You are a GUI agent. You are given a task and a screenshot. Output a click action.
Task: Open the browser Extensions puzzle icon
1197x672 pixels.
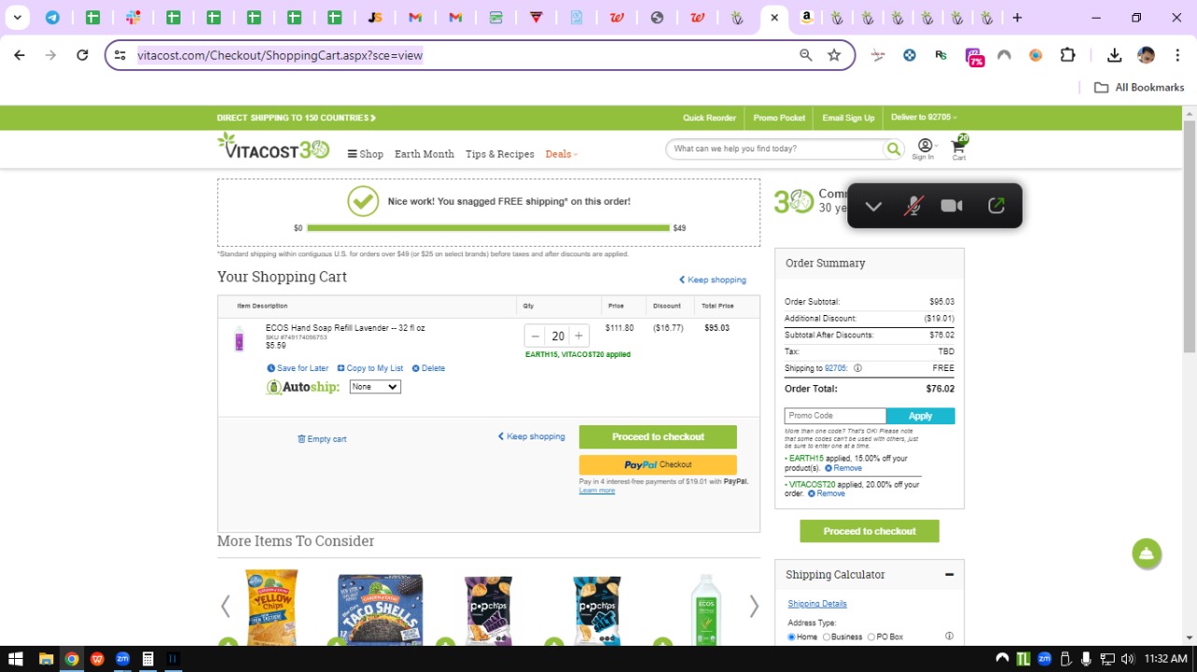tap(1068, 55)
